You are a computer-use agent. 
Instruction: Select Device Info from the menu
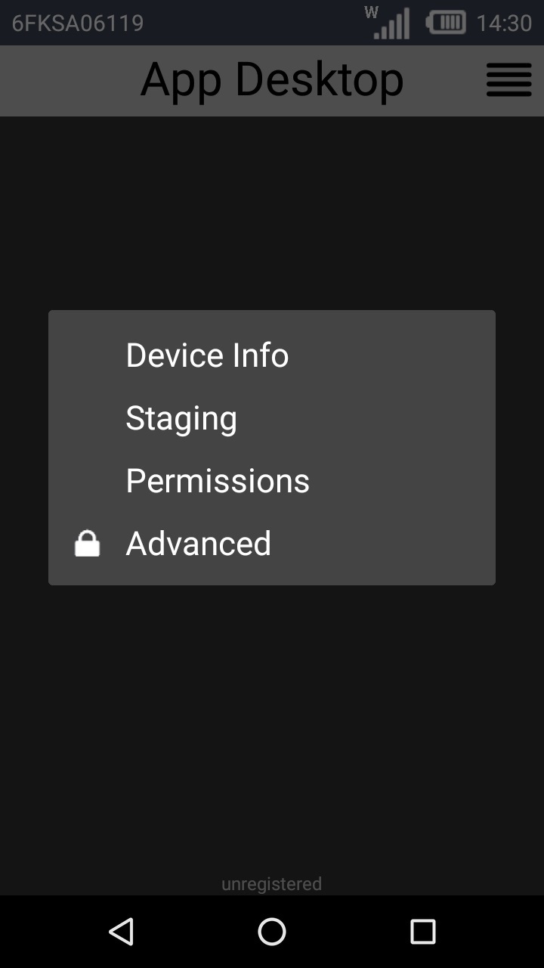click(207, 355)
